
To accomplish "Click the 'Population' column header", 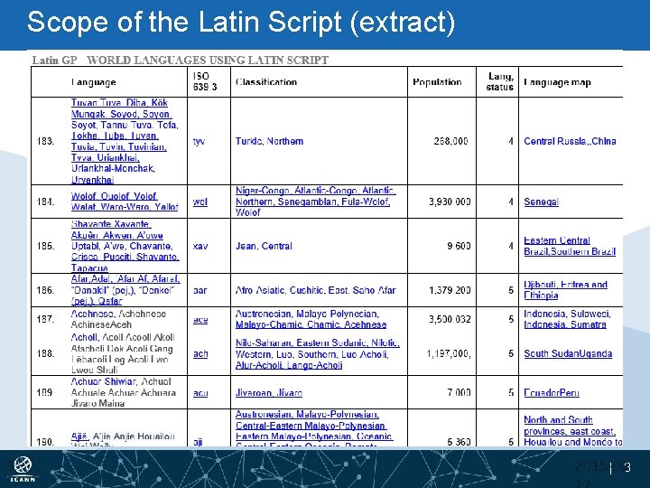I will click(x=437, y=81).
